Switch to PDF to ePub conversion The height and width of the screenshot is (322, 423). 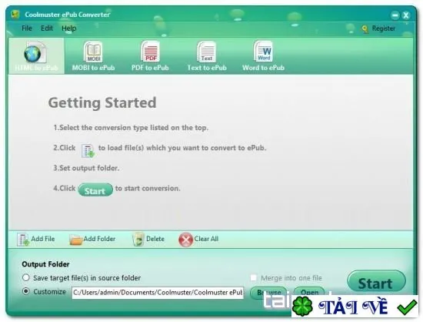(x=150, y=52)
